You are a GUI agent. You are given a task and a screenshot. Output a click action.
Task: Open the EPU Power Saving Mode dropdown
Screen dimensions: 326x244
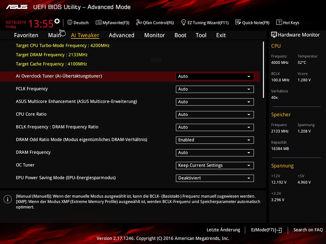pyautogui.click(x=215, y=178)
